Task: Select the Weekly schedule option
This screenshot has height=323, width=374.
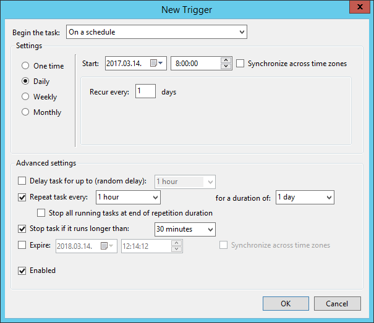Action: point(25,97)
